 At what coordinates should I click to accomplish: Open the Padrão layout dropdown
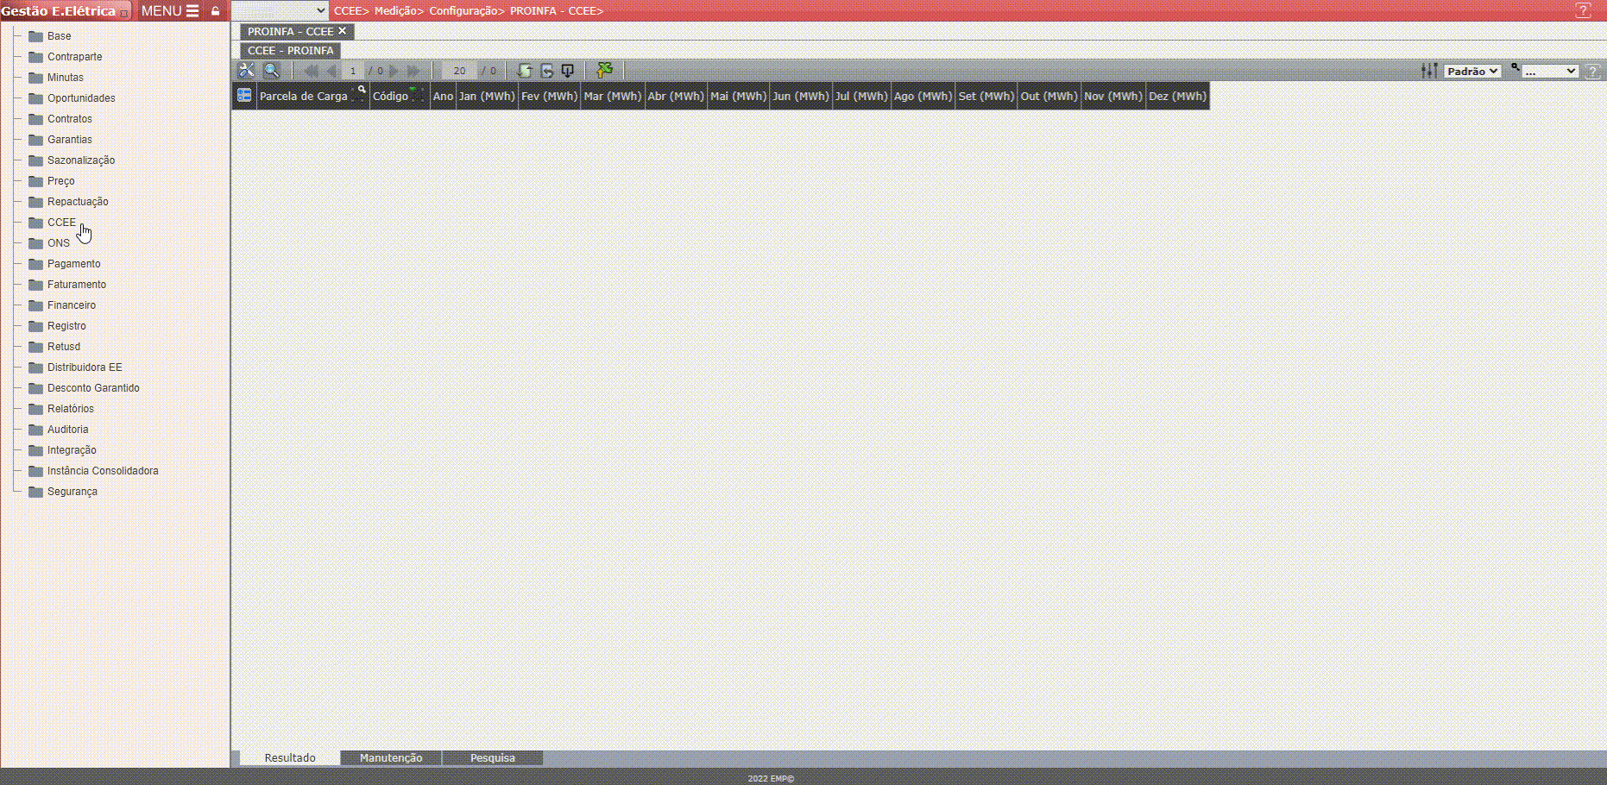1472,71
